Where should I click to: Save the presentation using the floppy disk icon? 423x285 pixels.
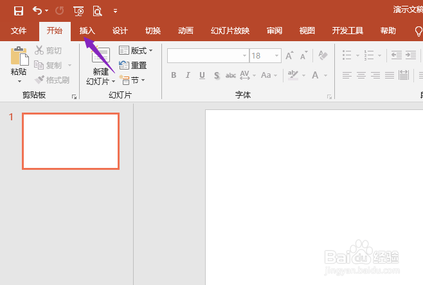(x=19, y=11)
